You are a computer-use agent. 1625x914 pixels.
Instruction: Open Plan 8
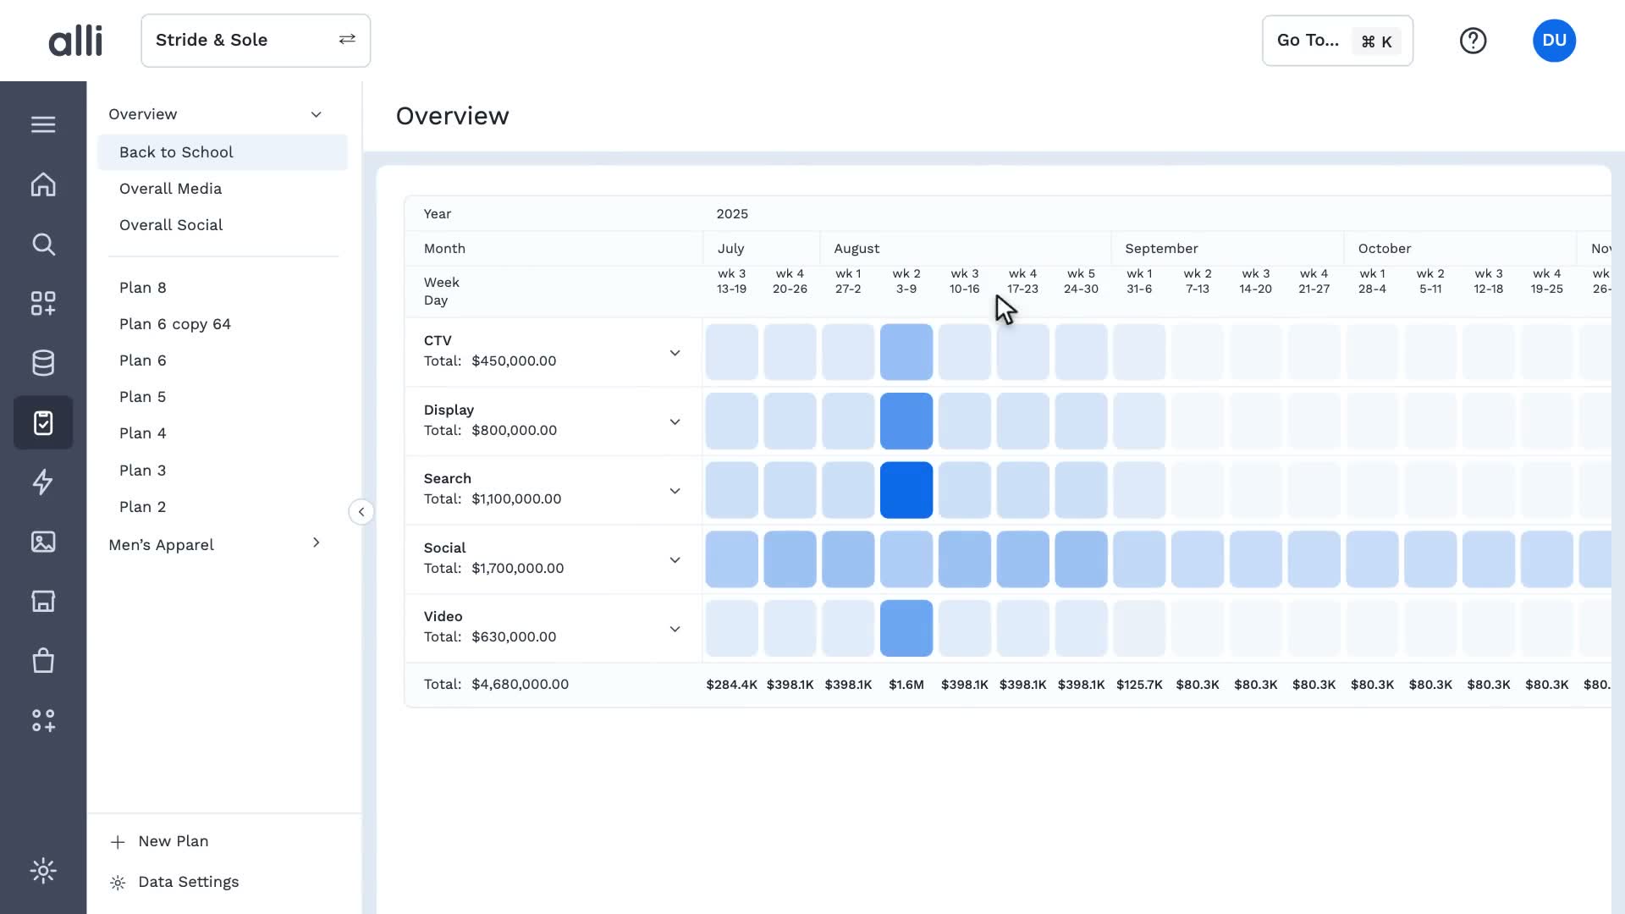click(x=142, y=288)
